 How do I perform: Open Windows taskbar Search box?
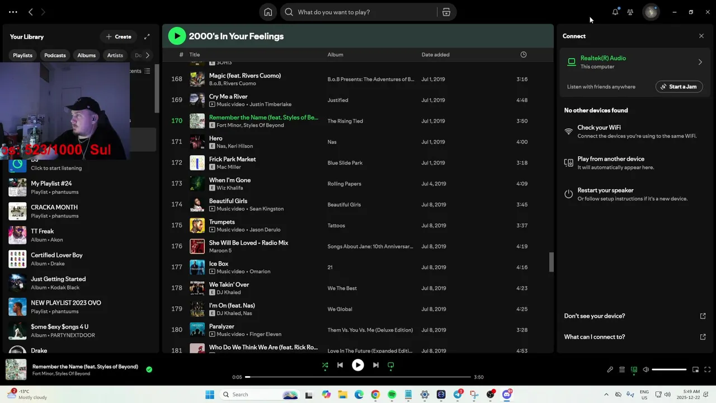(x=260, y=395)
